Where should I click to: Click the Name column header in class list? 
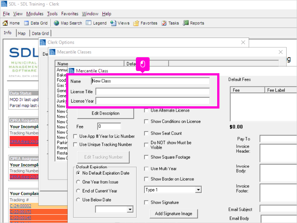click(89, 64)
